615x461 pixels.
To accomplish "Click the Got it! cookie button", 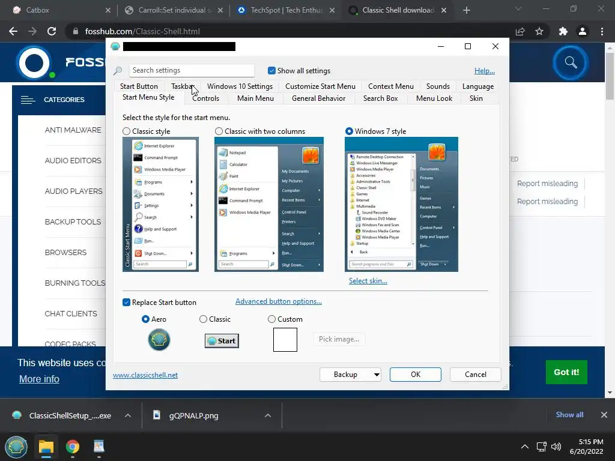I will click(566, 372).
